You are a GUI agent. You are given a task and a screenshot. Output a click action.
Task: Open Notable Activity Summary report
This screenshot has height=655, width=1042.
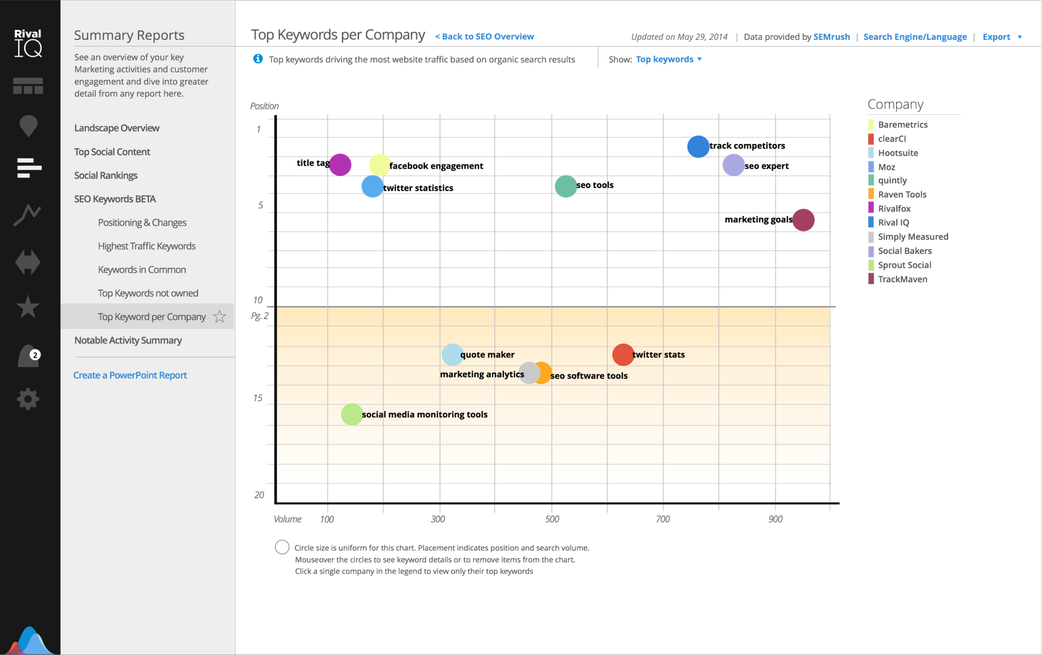click(128, 341)
